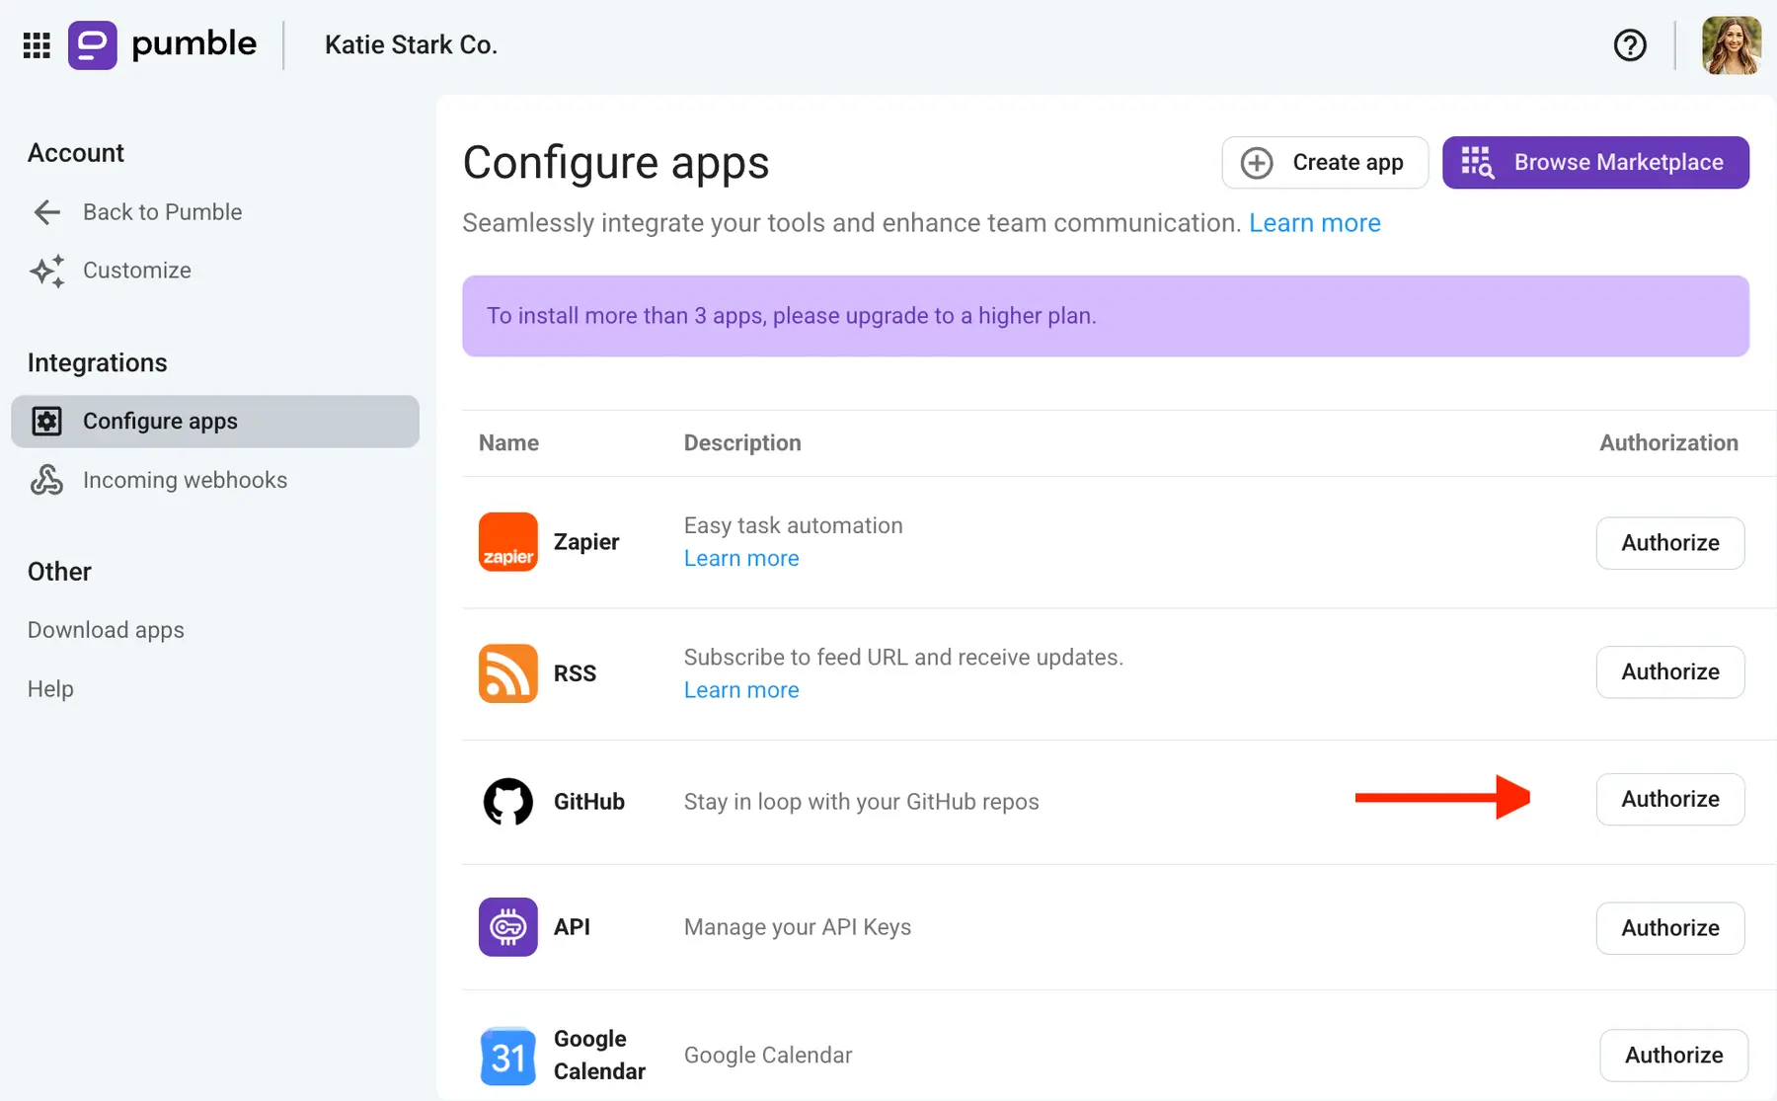Click 'Easy task automation' description
This screenshot has width=1777, height=1101.
(x=793, y=526)
